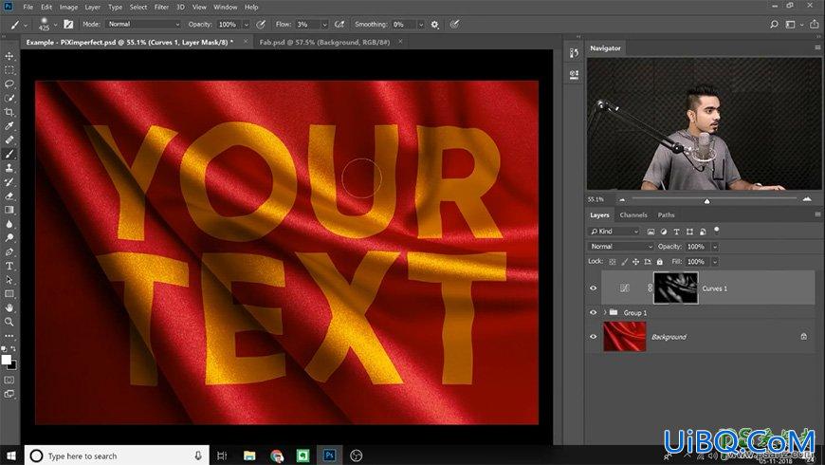The width and height of the screenshot is (825, 465).
Task: Open the Image menu
Action: tap(68, 8)
